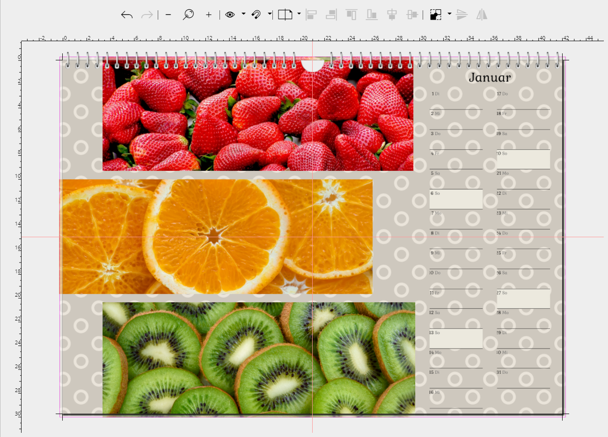The image size is (608, 437).
Task: Open the page layout dropdown arrow
Action: click(299, 14)
